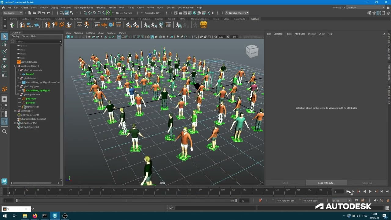This screenshot has width=391, height=220.
Task: Click the view cube in viewport
Action: pos(252,51)
